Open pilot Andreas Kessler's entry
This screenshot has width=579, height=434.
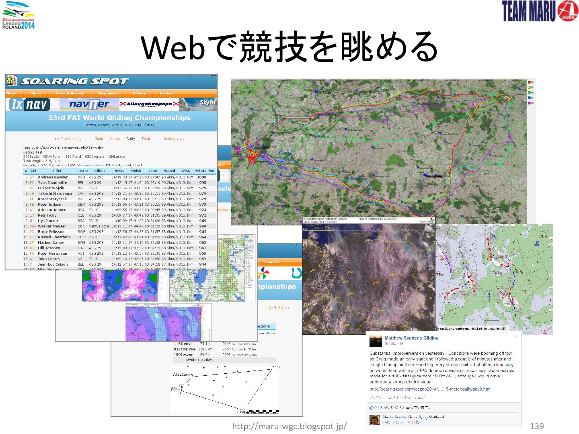(x=53, y=177)
